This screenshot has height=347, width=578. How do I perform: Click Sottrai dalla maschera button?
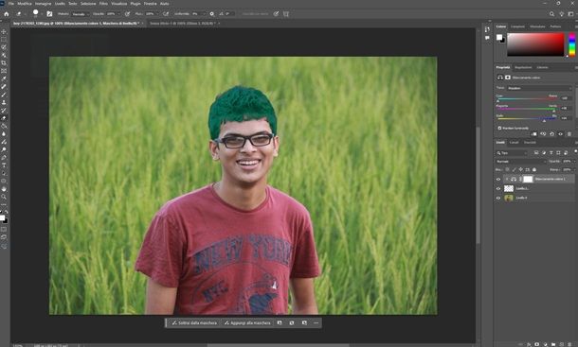194,322
